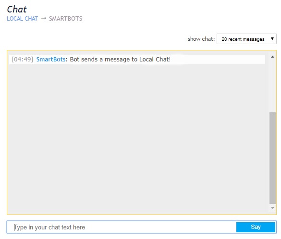Click the chat log scrollbar thumb
This screenshot has height=239, width=281.
(272, 158)
